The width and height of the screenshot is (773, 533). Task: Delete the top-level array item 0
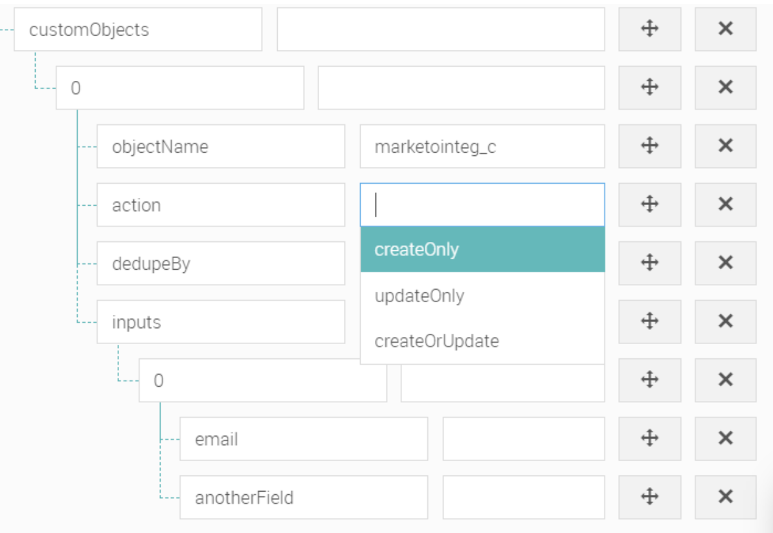tap(725, 88)
